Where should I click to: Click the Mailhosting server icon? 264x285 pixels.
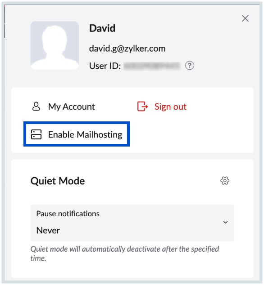(36, 134)
